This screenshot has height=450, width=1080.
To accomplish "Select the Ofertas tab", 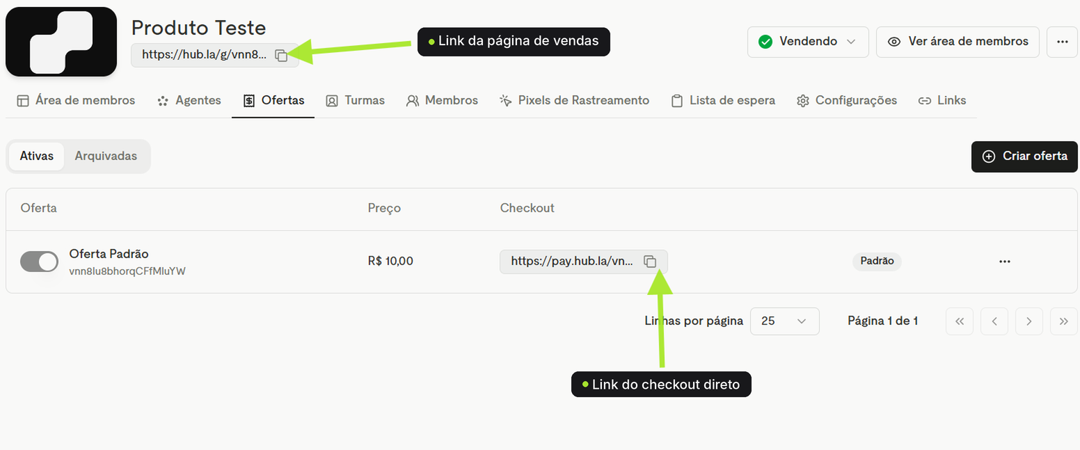I will click(273, 101).
